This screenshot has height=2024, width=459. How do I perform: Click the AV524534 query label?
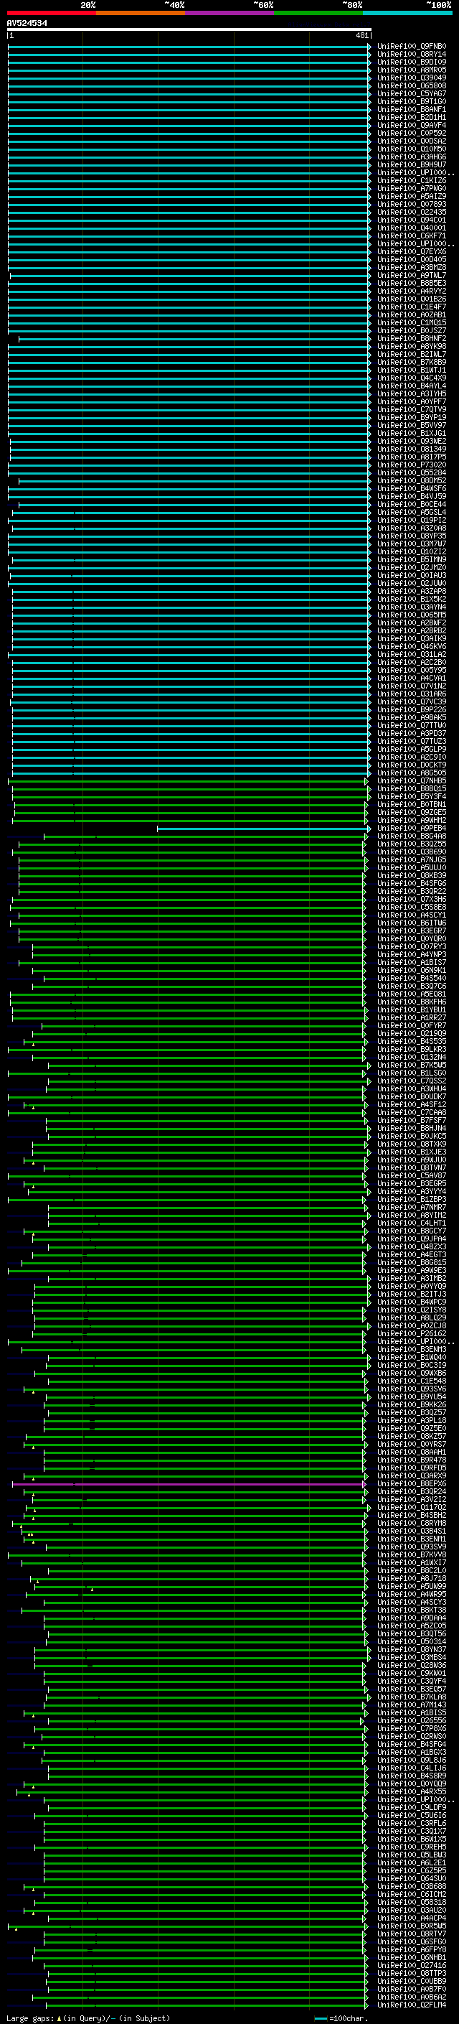[27, 24]
